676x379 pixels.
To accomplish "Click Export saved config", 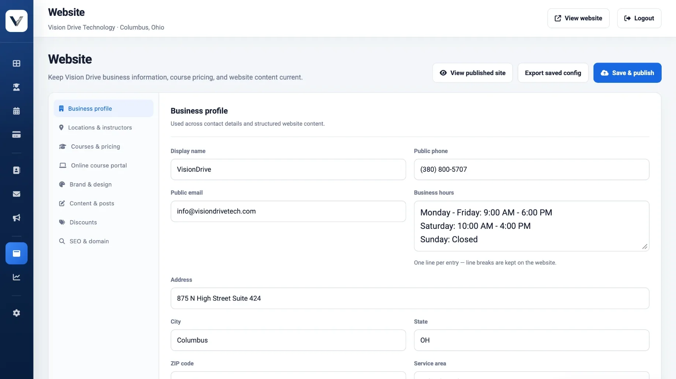I will point(553,73).
